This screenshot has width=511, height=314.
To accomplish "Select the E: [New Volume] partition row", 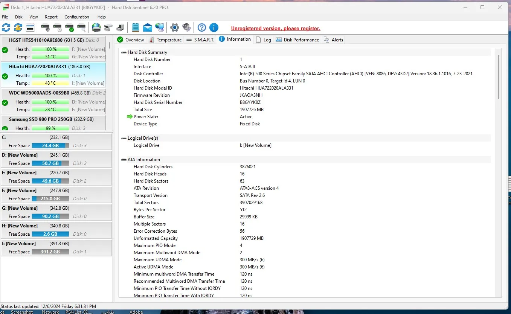I will coord(56,177).
